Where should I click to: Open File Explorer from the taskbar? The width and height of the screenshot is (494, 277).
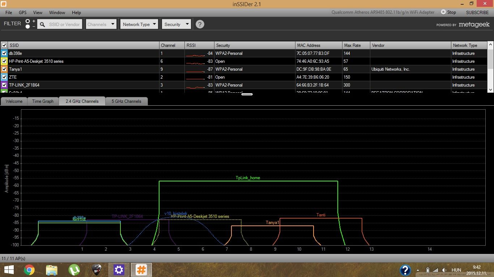(x=52, y=270)
